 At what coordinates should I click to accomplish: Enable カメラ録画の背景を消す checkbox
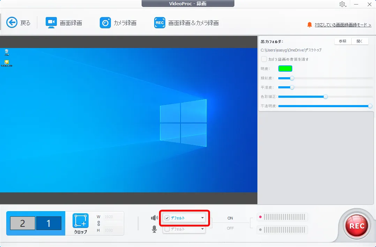[264, 59]
